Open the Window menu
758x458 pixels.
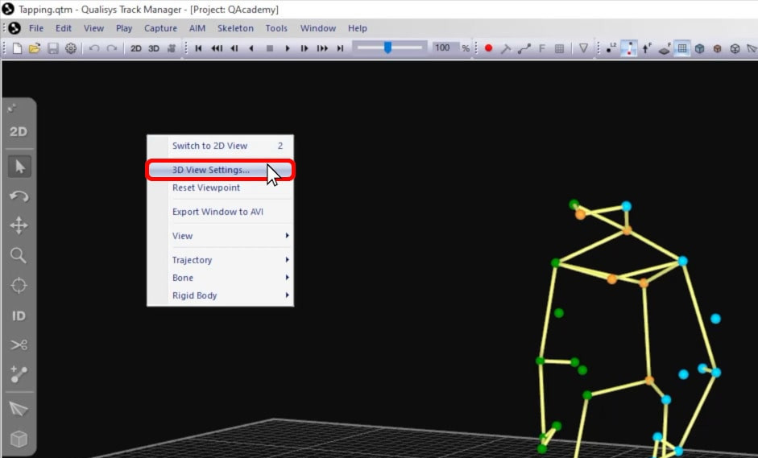[x=318, y=28]
